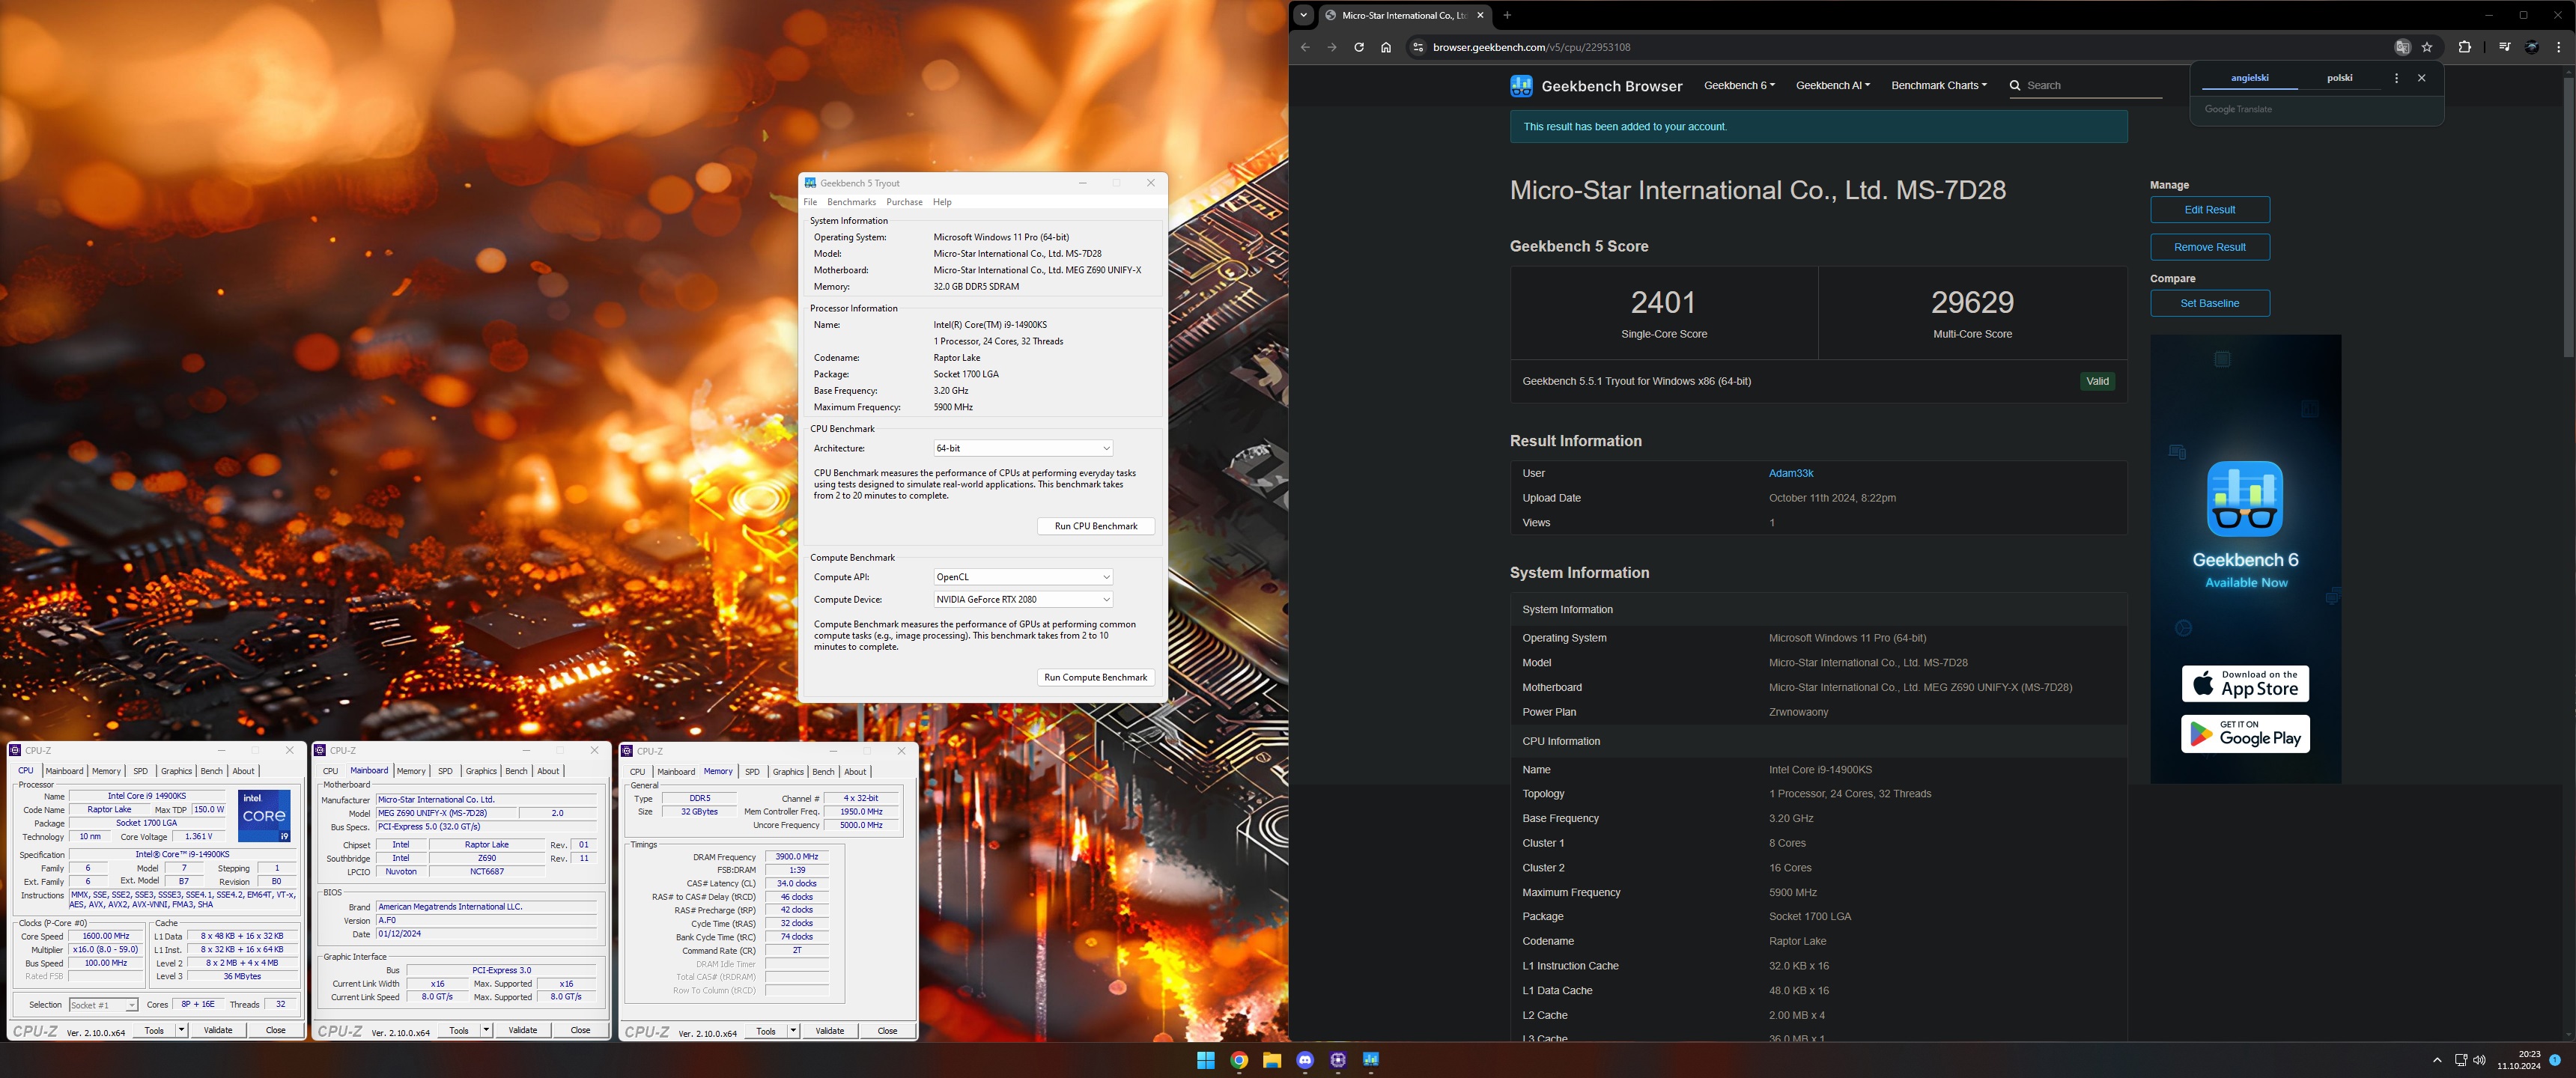Open translate popup more options menu
This screenshot has width=2576, height=1078.
point(2396,78)
